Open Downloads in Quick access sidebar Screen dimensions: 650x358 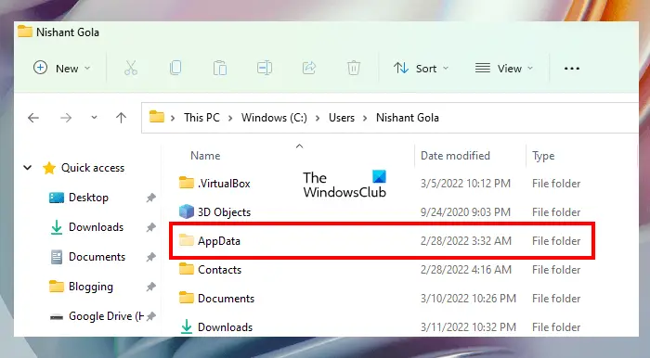pyautogui.click(x=97, y=227)
